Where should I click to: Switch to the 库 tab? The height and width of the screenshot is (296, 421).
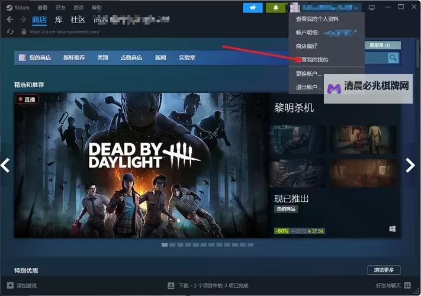point(59,20)
